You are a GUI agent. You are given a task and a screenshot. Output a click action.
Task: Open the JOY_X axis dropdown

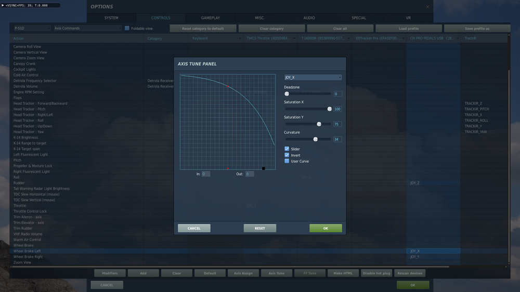click(313, 77)
